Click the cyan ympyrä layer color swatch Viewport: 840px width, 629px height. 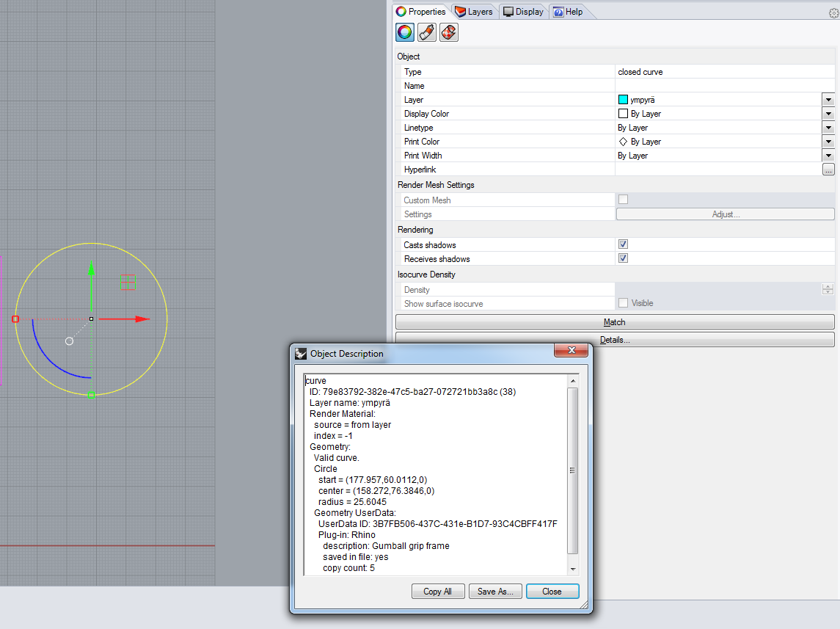[x=623, y=100]
